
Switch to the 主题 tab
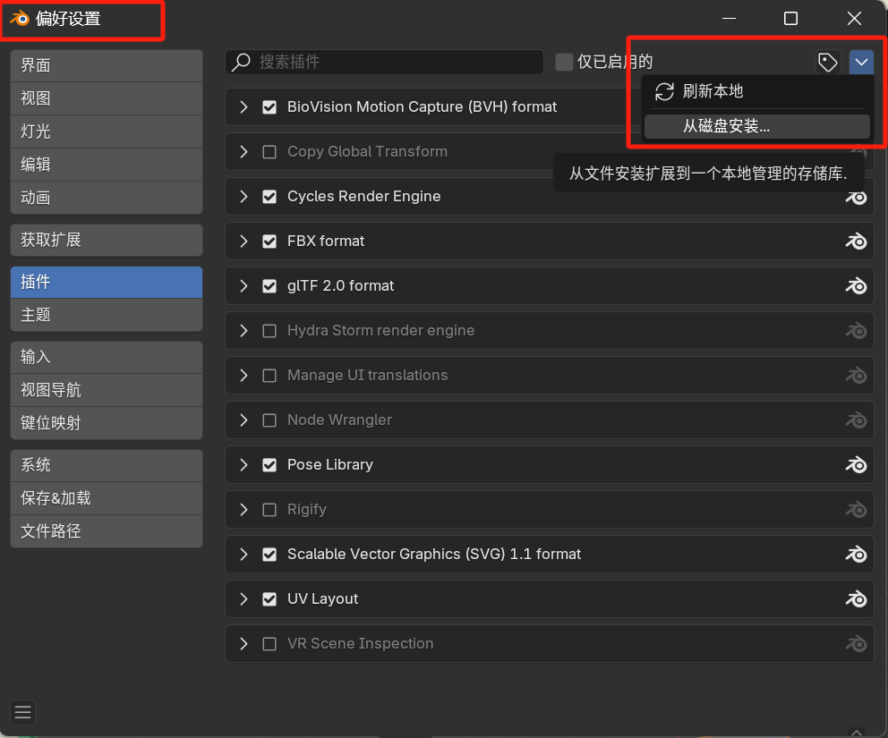tap(106, 315)
